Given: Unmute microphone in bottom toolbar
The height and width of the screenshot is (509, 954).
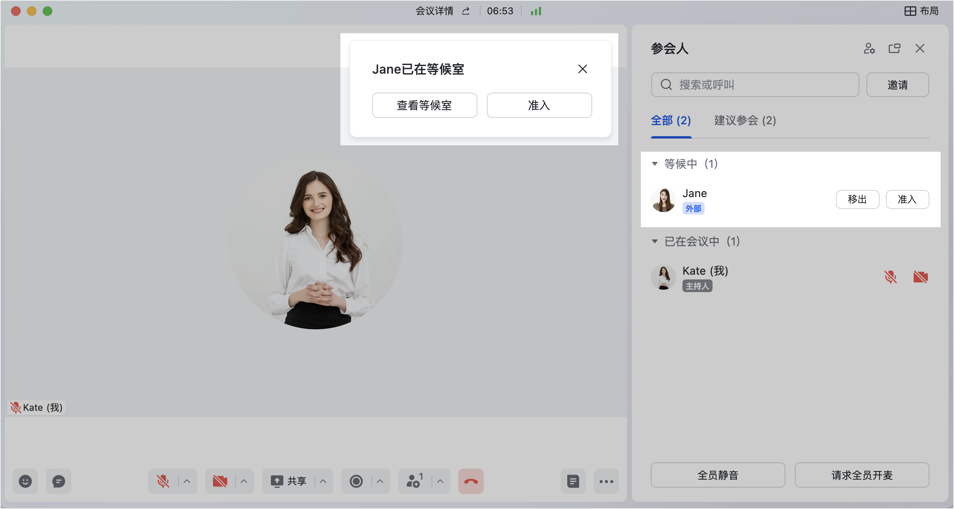Looking at the screenshot, I should pyautogui.click(x=163, y=481).
